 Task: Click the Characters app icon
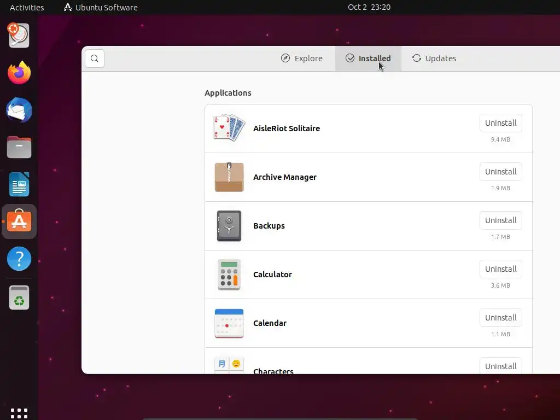pos(229,365)
